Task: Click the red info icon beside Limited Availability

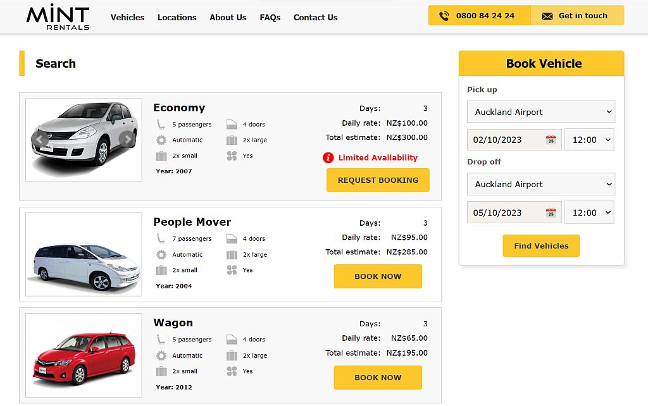Action: [328, 157]
